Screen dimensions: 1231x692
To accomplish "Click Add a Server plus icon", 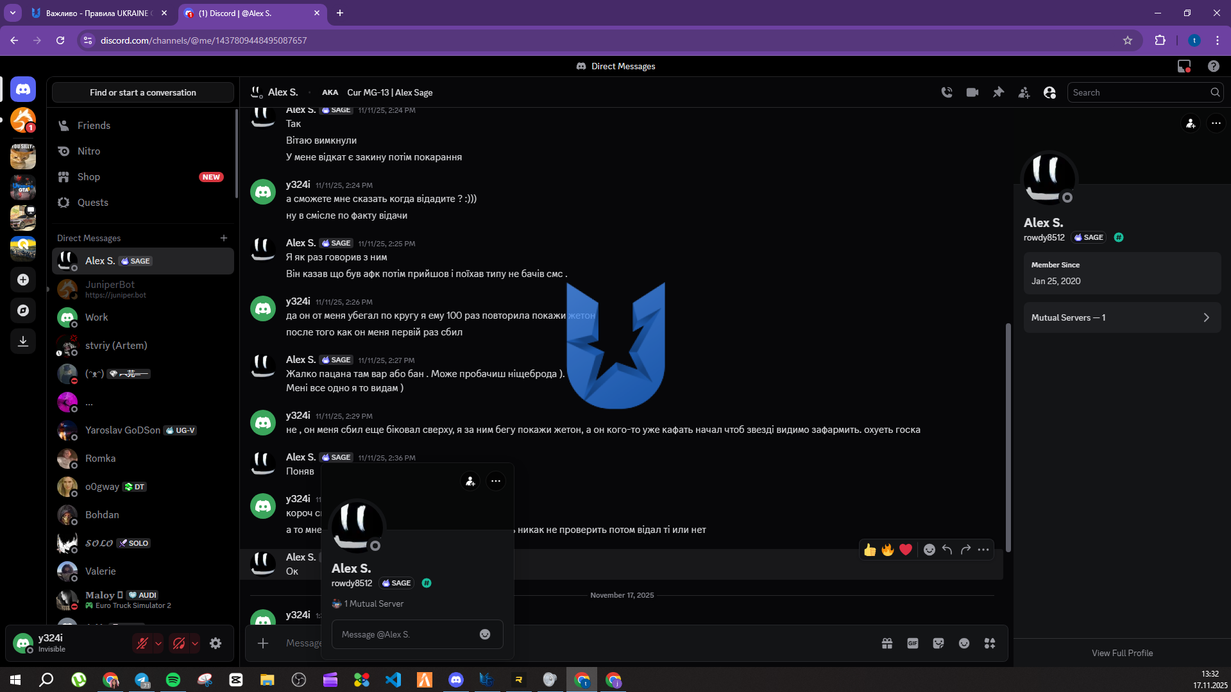I will 23,280.
